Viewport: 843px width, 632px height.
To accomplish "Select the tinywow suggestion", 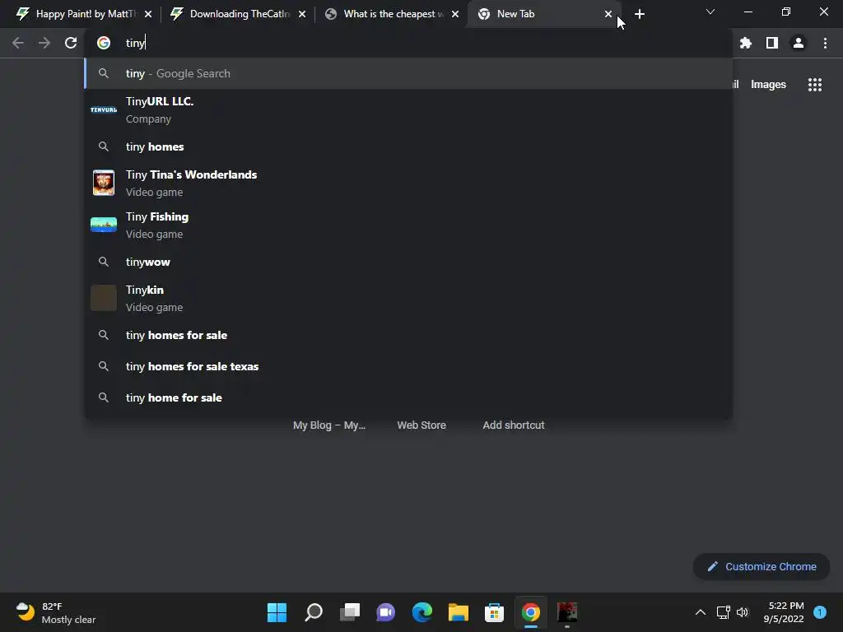I will 408,262.
